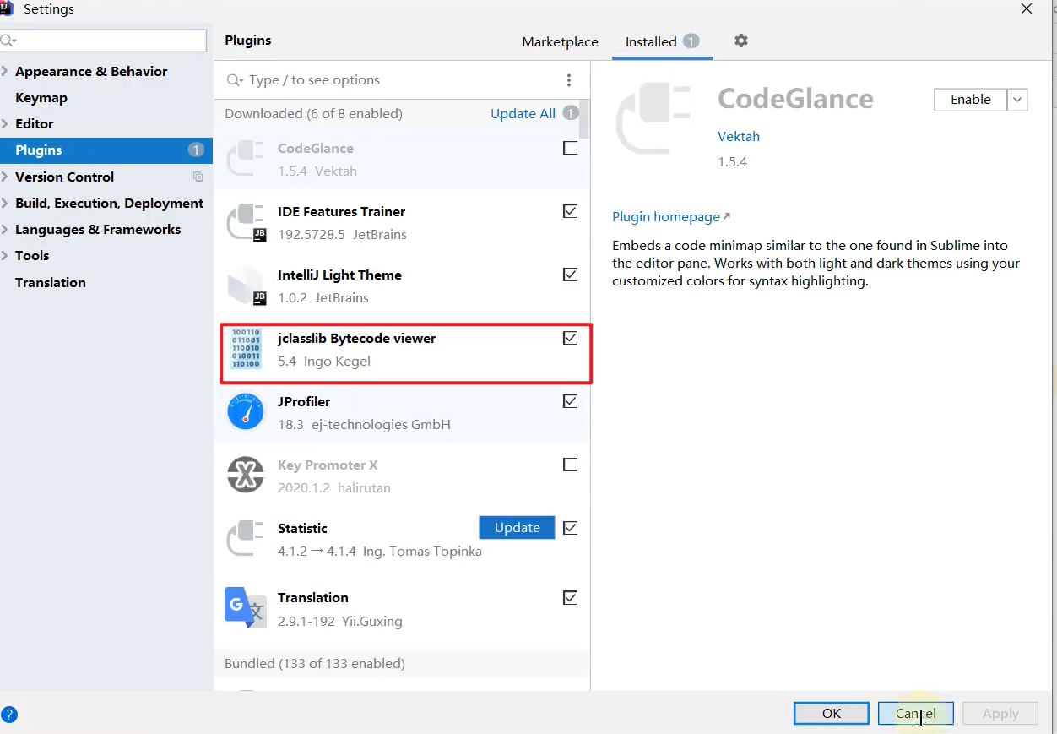Click the Plugins notification badge in sidebar
This screenshot has width=1057, height=734.
(x=196, y=150)
